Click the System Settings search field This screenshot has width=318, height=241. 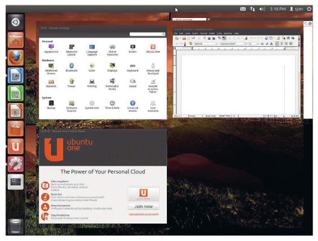point(148,34)
